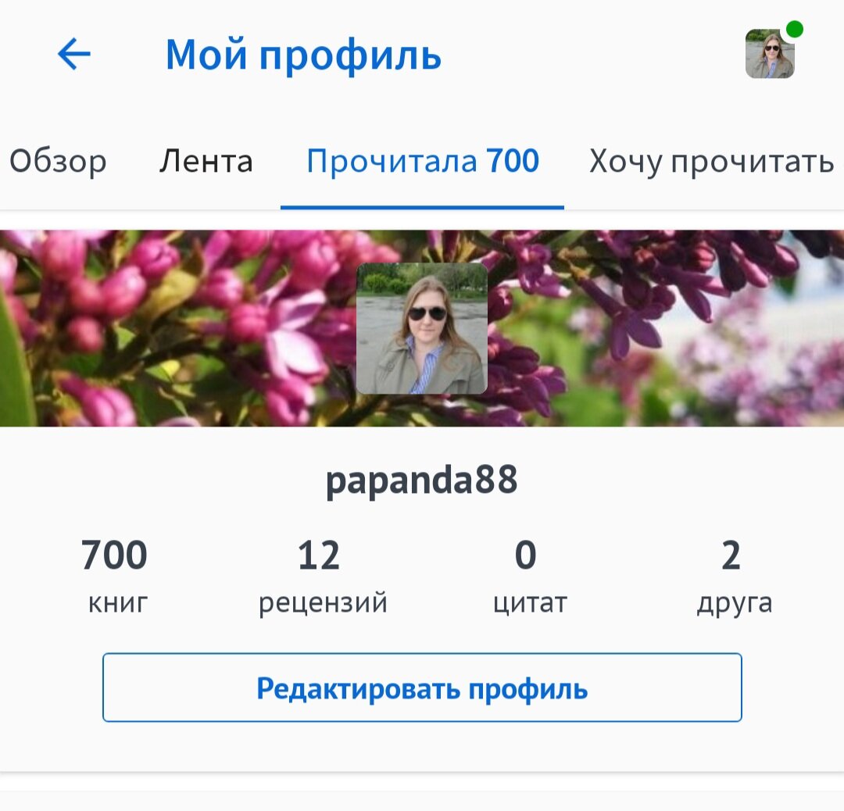Screen dimensions: 844x811
Task: View the 12 рецензий
Action: click(320, 556)
